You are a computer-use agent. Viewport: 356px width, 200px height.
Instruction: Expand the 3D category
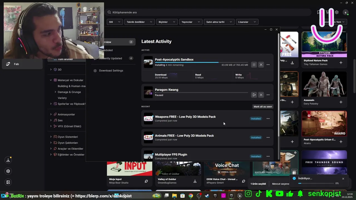click(51, 69)
